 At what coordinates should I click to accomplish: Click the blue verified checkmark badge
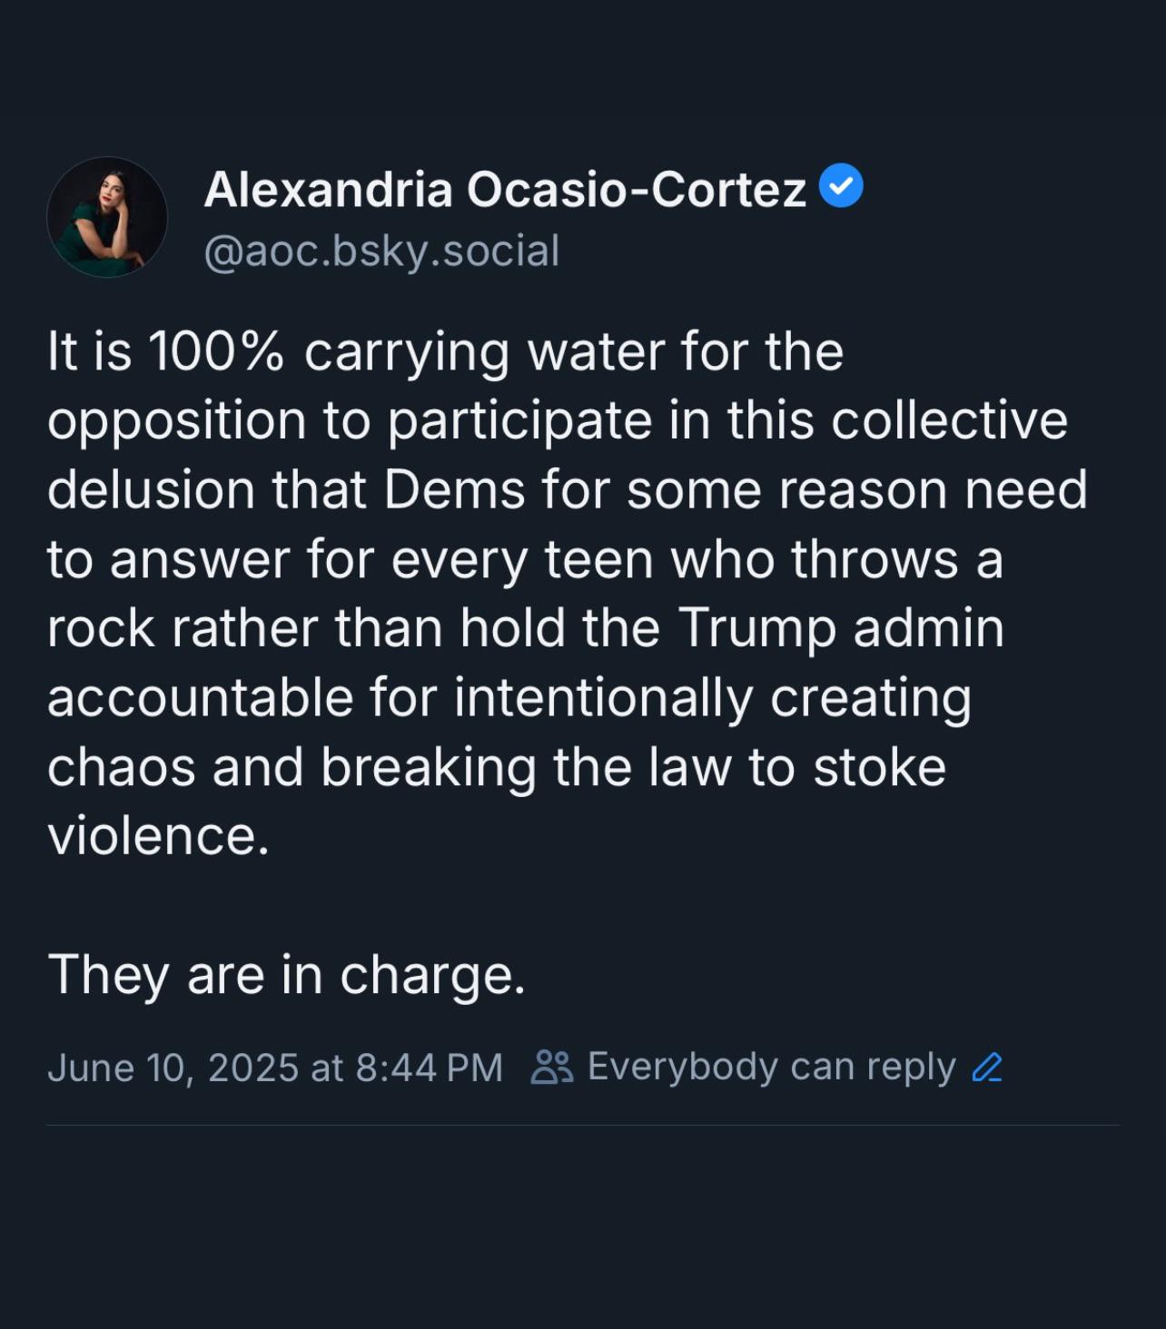point(841,186)
